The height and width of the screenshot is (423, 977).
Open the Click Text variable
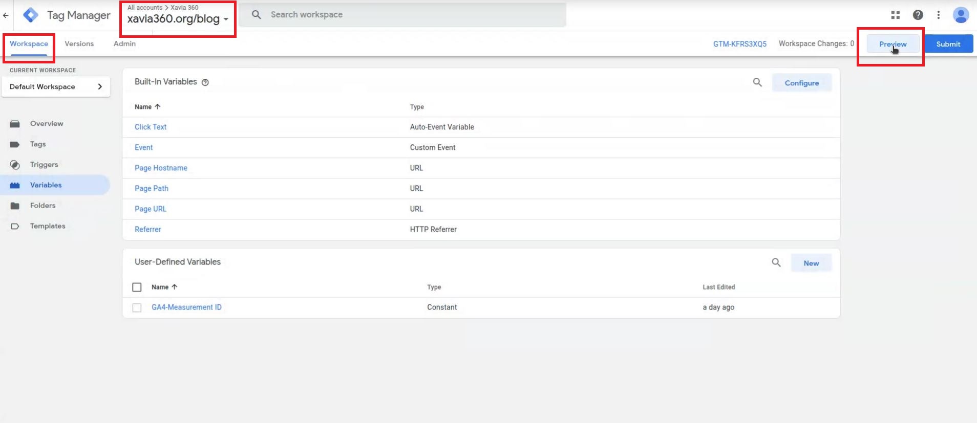point(151,127)
